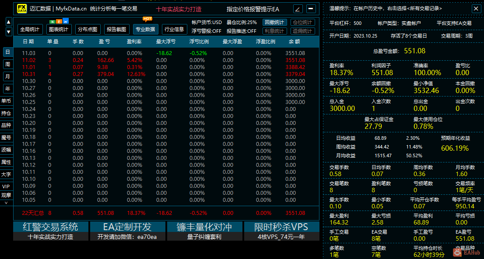Click the 仓位统计 button
The height and width of the screenshot is (259, 484).
click(x=302, y=22)
